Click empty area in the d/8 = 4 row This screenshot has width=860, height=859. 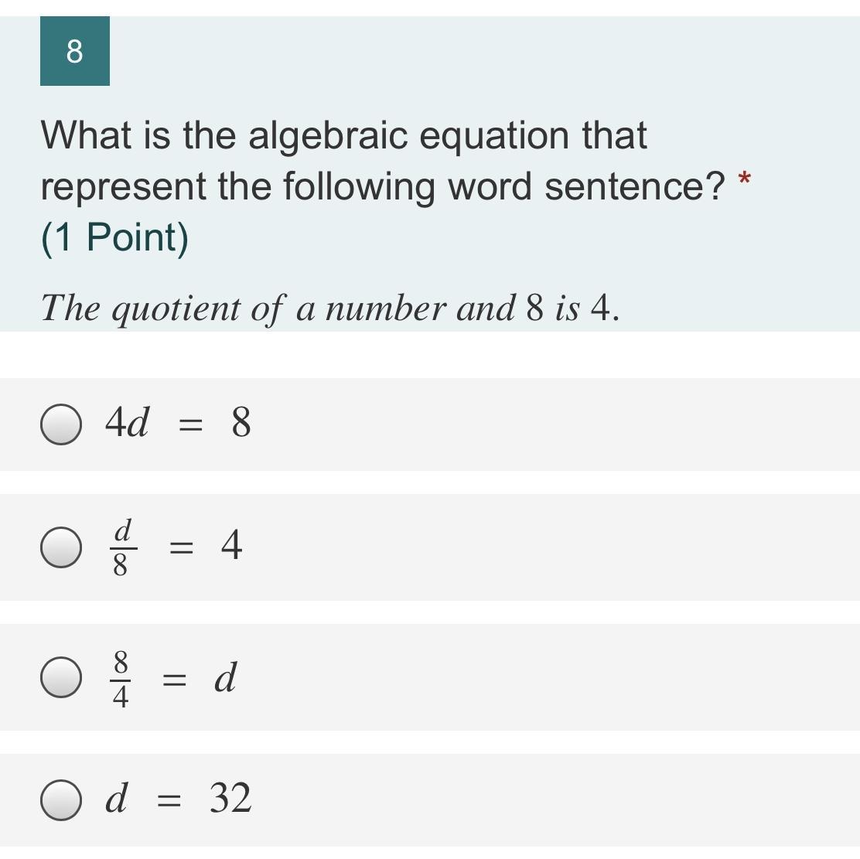[541, 547]
